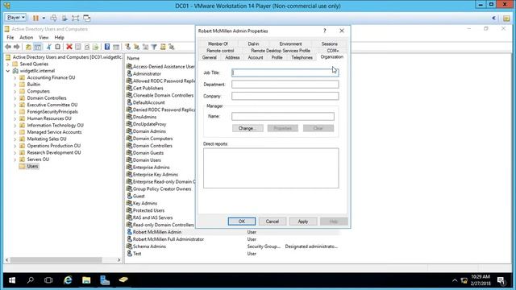
Task: Switch to the Member Of tab
Action: tap(218, 43)
